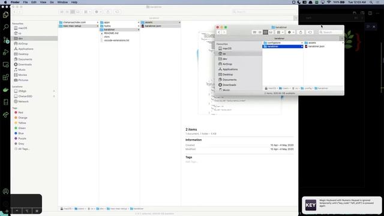Open Network in background Finder sidebar
The image size is (384, 216).
coord(23,101)
